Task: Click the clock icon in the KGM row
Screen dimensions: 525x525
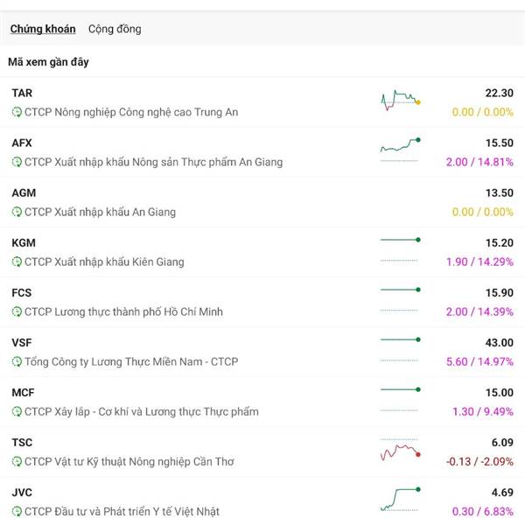Action: coord(17,262)
